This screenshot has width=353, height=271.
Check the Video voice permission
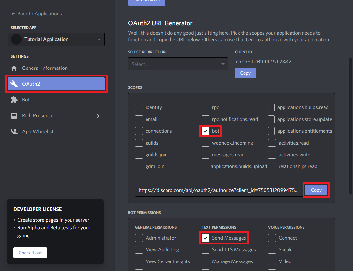pos(272,261)
